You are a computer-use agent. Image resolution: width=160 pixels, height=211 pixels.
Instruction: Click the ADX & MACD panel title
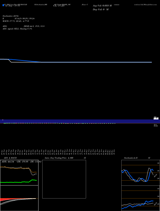10,158
